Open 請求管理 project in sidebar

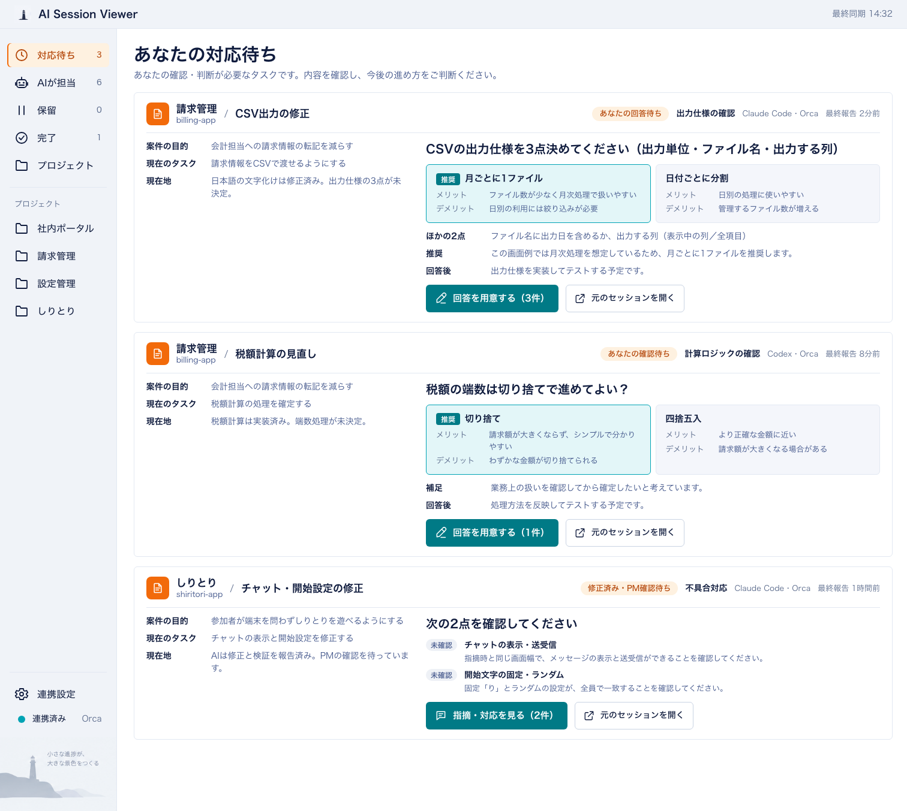[x=58, y=256]
